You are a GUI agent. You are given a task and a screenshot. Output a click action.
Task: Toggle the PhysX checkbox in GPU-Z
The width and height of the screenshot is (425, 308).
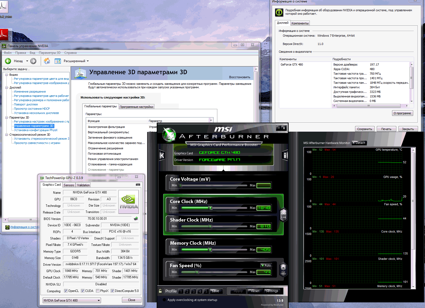click(x=98, y=291)
